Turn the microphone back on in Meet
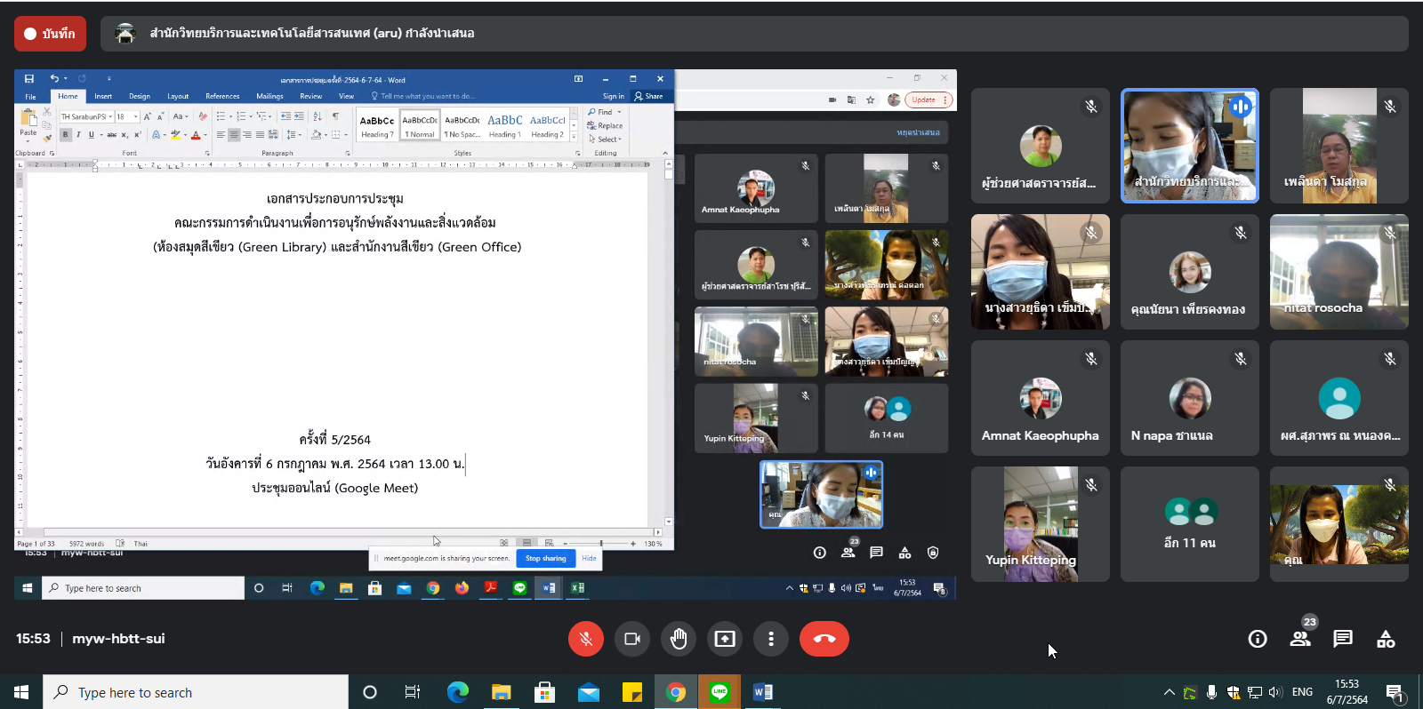This screenshot has width=1423, height=709. (585, 639)
